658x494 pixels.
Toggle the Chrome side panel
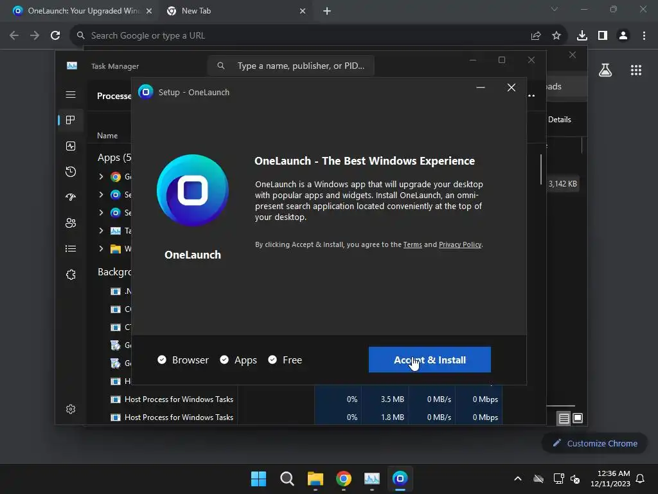coord(603,36)
